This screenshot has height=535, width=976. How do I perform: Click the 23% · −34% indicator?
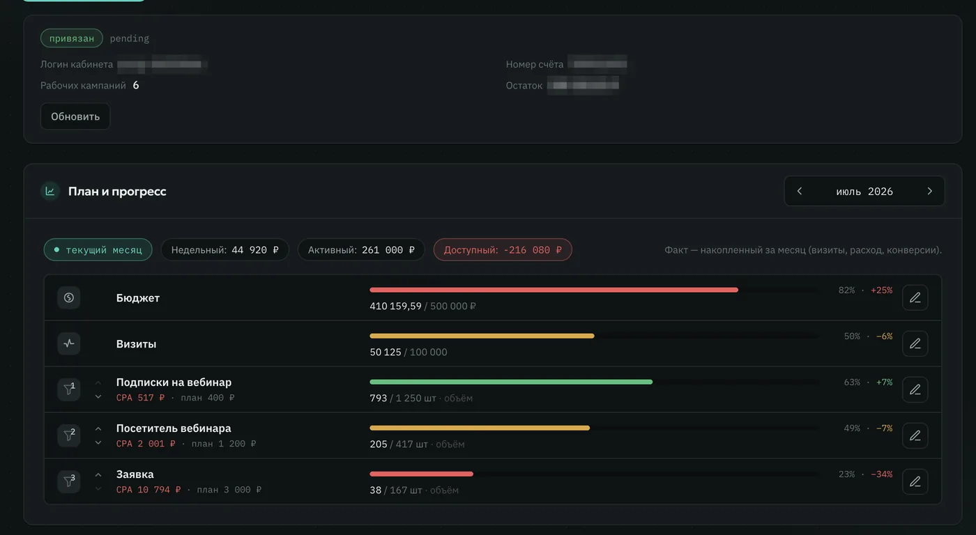click(x=865, y=474)
